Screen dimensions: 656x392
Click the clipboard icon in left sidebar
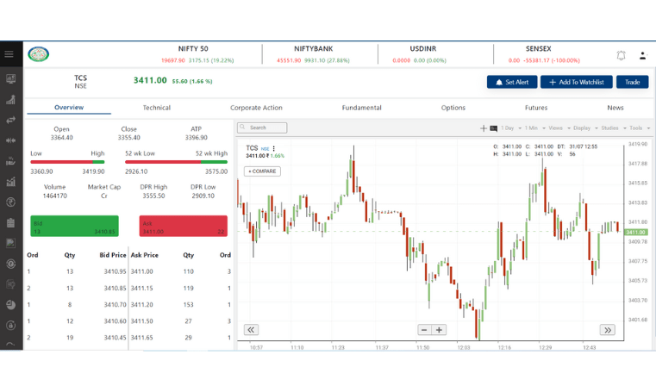10,223
